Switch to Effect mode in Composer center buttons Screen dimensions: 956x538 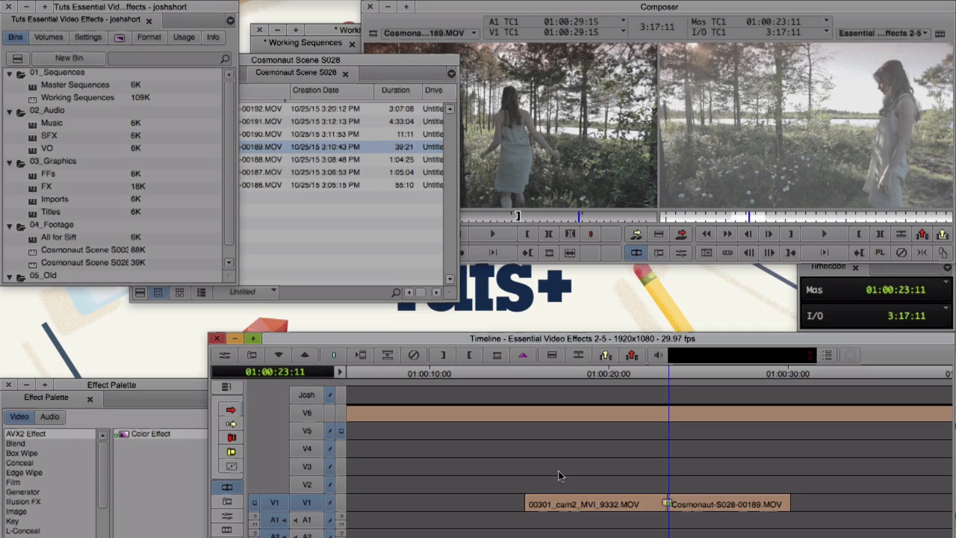pyautogui.click(x=681, y=253)
